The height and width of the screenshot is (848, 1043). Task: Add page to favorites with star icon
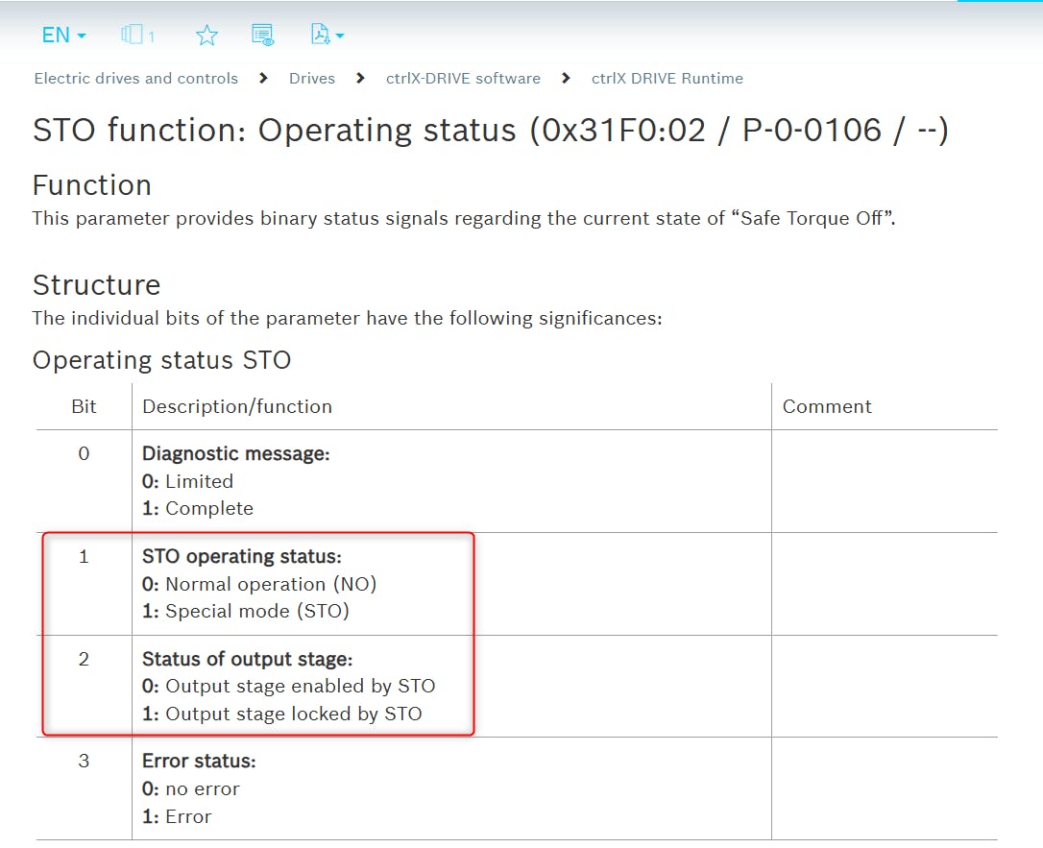(206, 36)
